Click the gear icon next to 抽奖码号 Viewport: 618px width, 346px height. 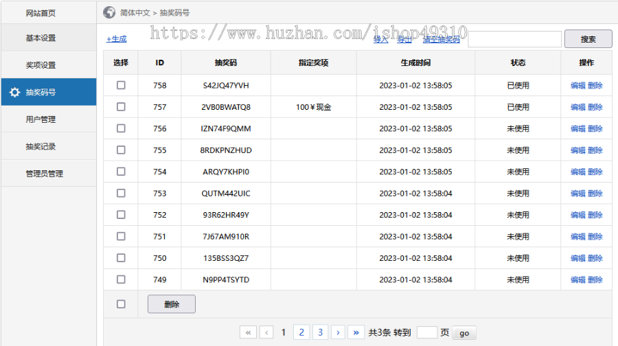coord(14,92)
